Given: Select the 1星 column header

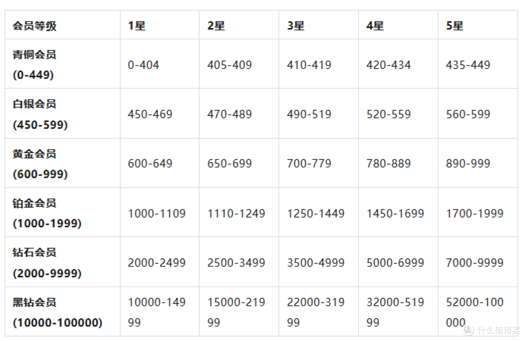Looking at the screenshot, I should point(160,25).
